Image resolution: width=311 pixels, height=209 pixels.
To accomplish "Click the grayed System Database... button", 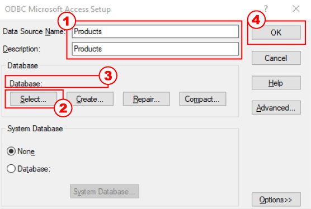I will coord(105,192).
